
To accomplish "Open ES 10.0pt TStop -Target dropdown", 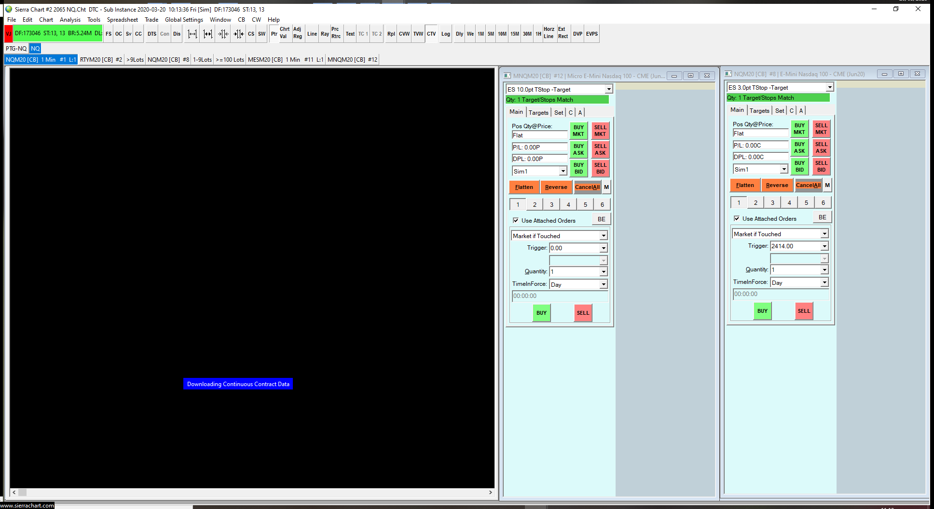I will coord(609,89).
